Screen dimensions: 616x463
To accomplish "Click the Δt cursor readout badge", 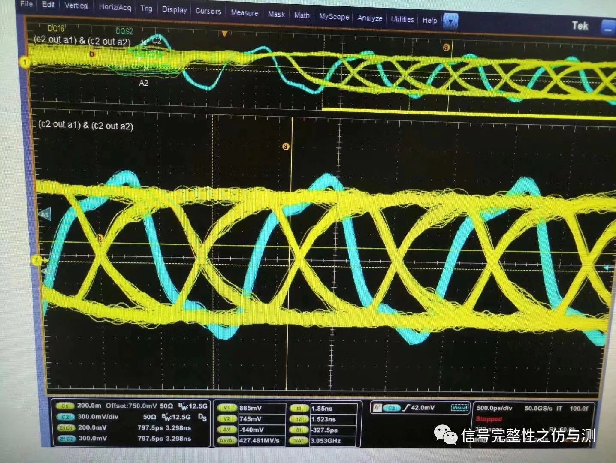I will coord(299,430).
